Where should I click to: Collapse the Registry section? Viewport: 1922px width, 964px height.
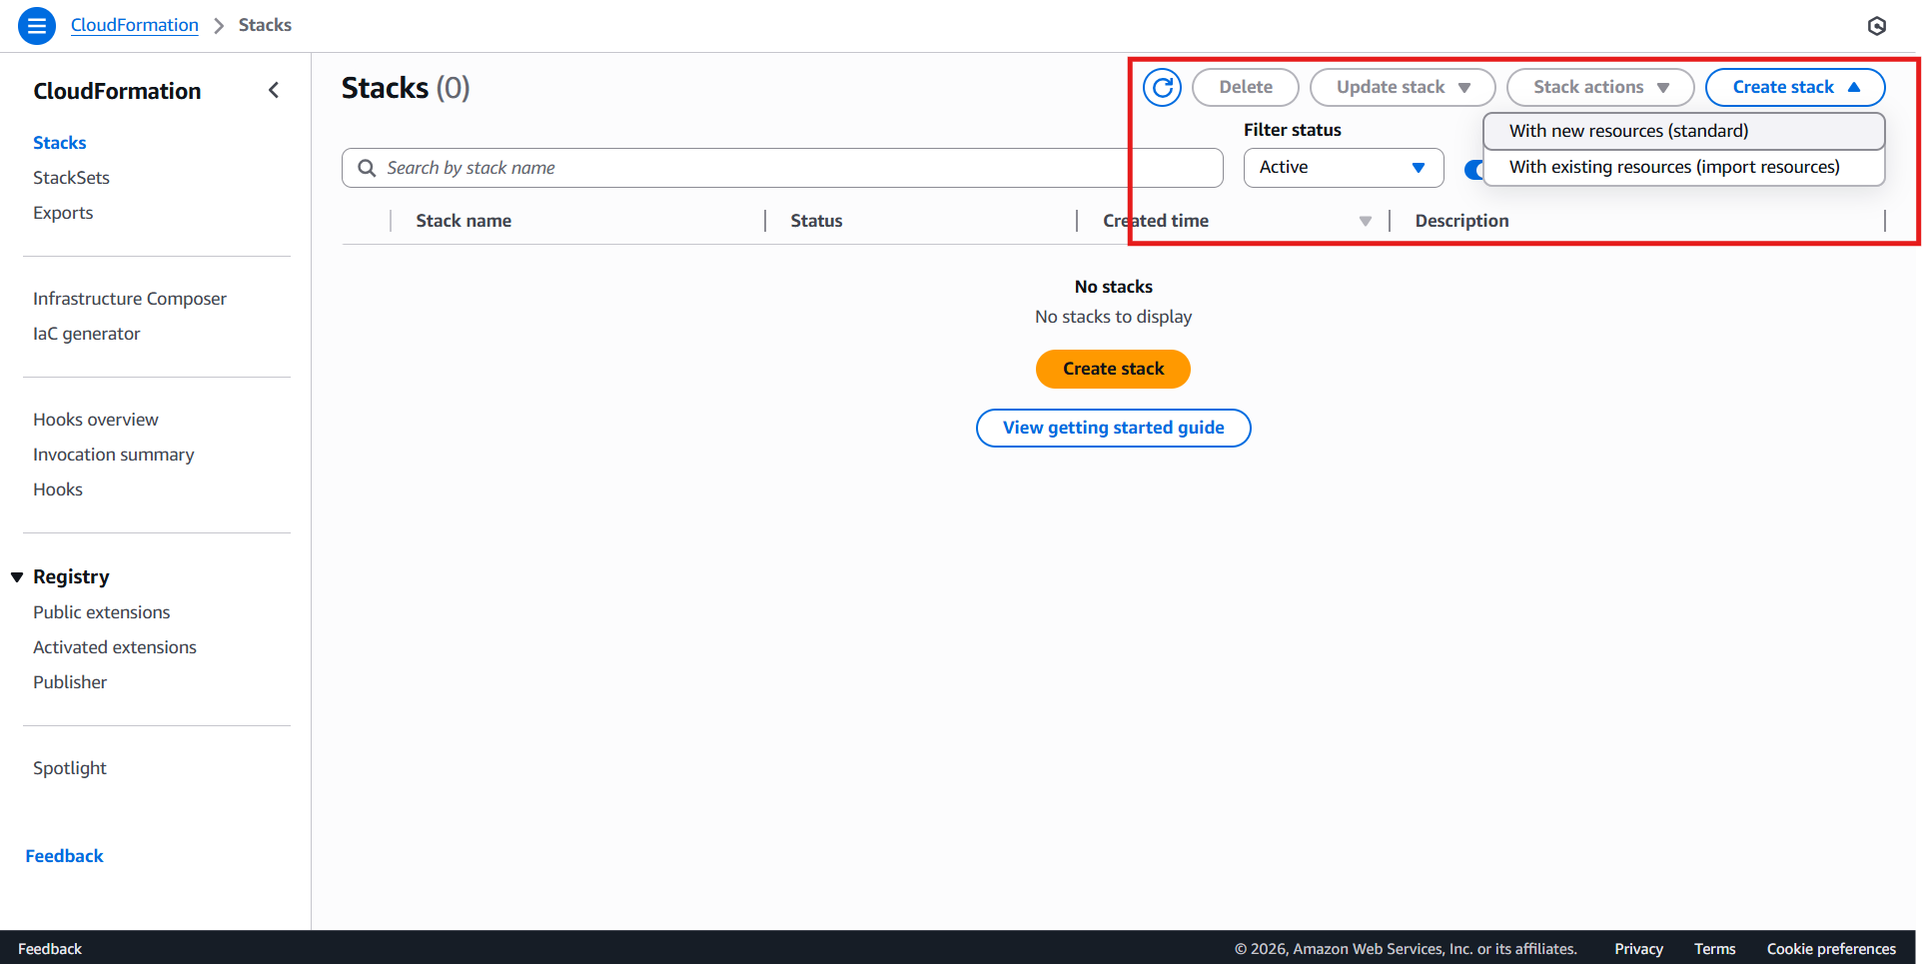17,577
